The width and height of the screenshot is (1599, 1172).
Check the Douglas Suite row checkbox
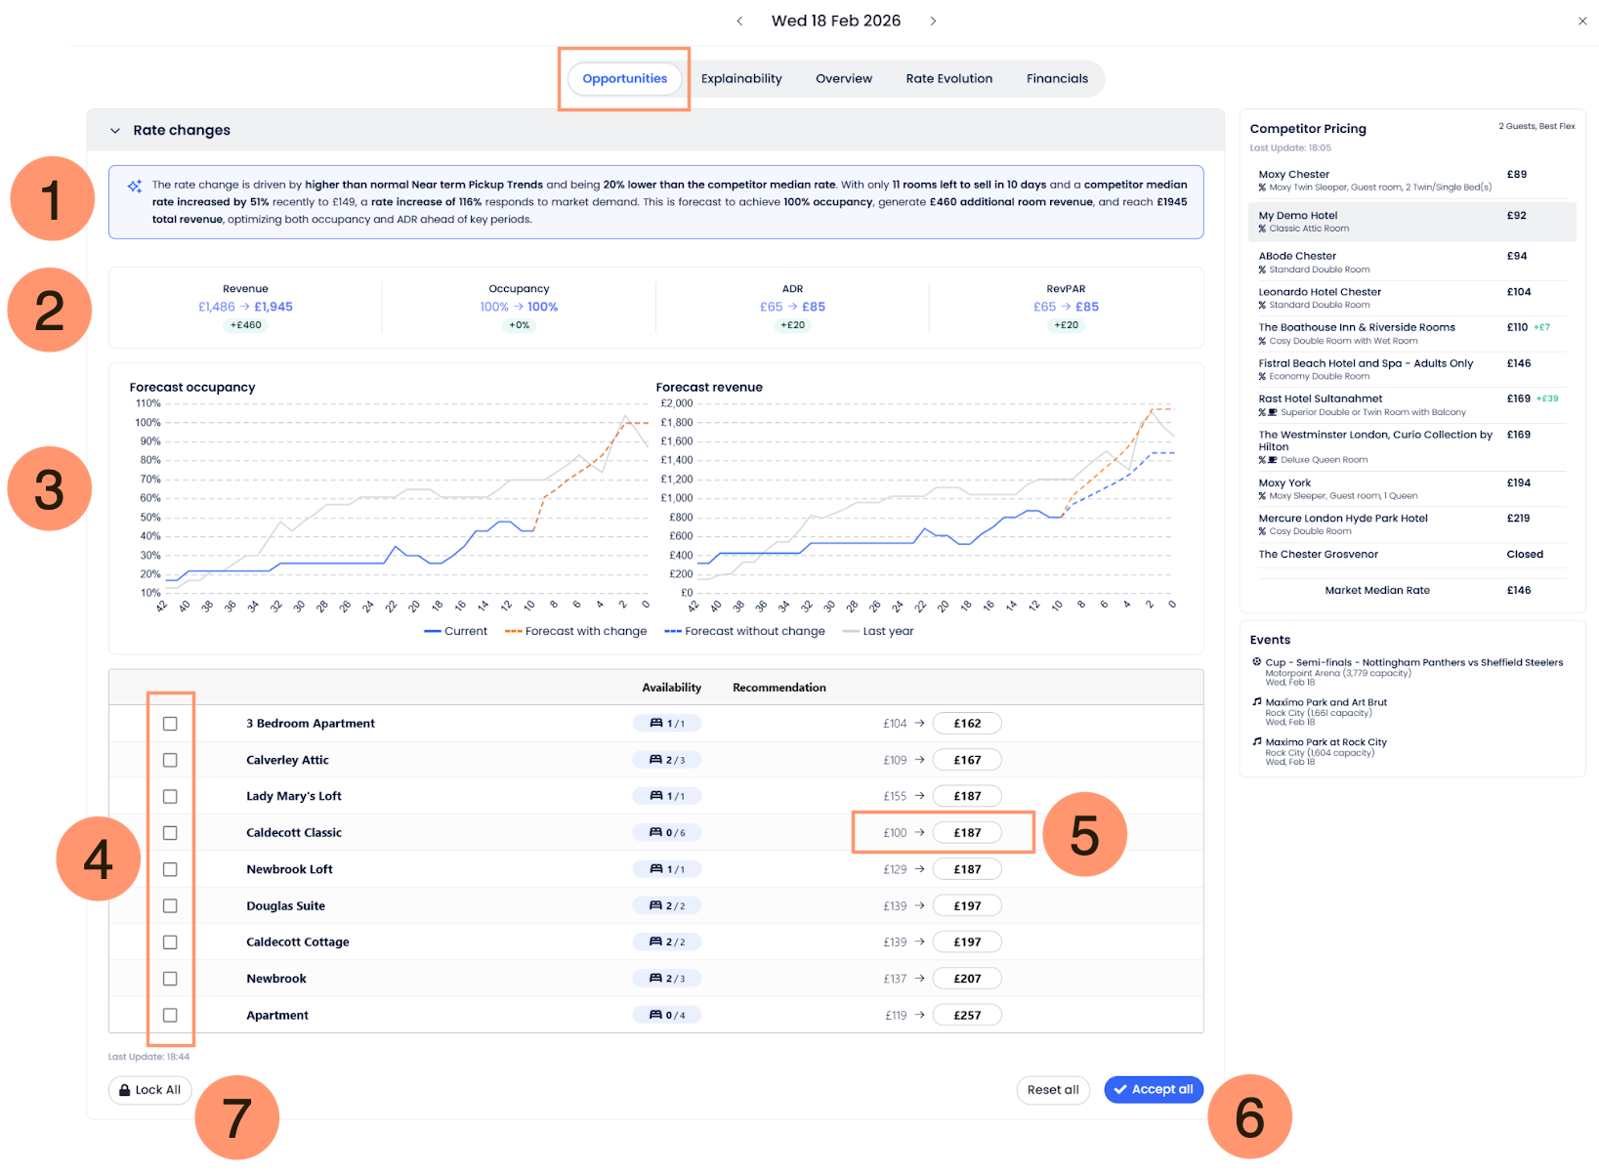click(x=170, y=906)
